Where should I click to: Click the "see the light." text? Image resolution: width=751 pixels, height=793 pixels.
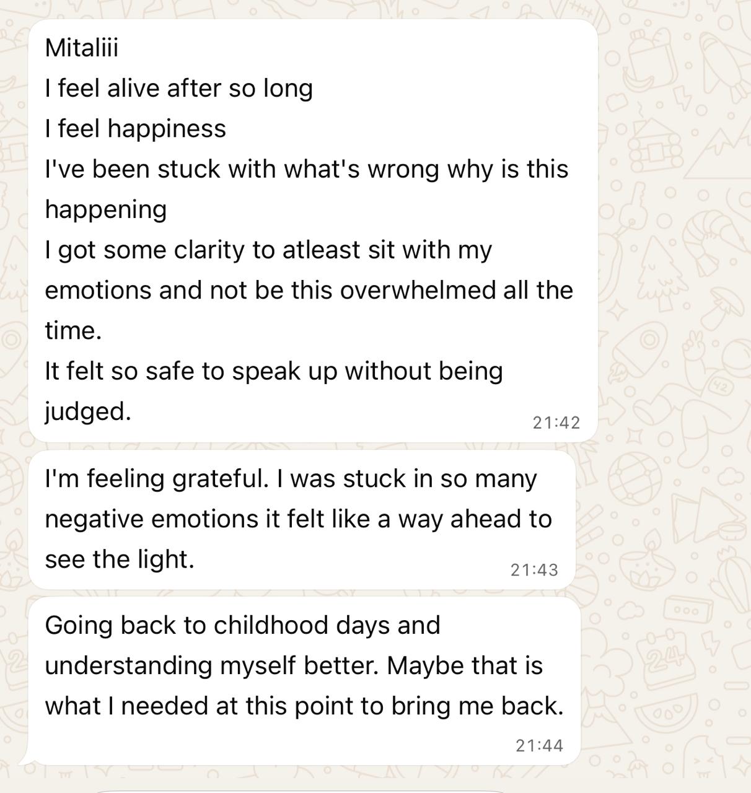[120, 559]
